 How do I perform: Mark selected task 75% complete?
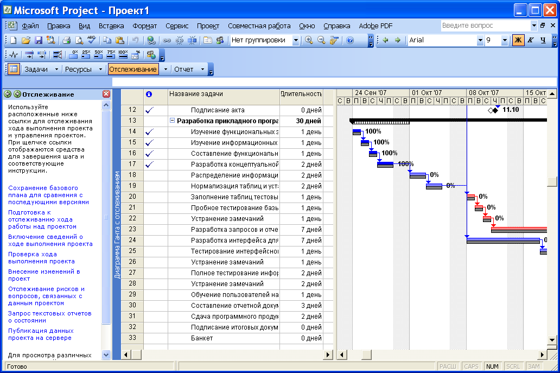111,55
